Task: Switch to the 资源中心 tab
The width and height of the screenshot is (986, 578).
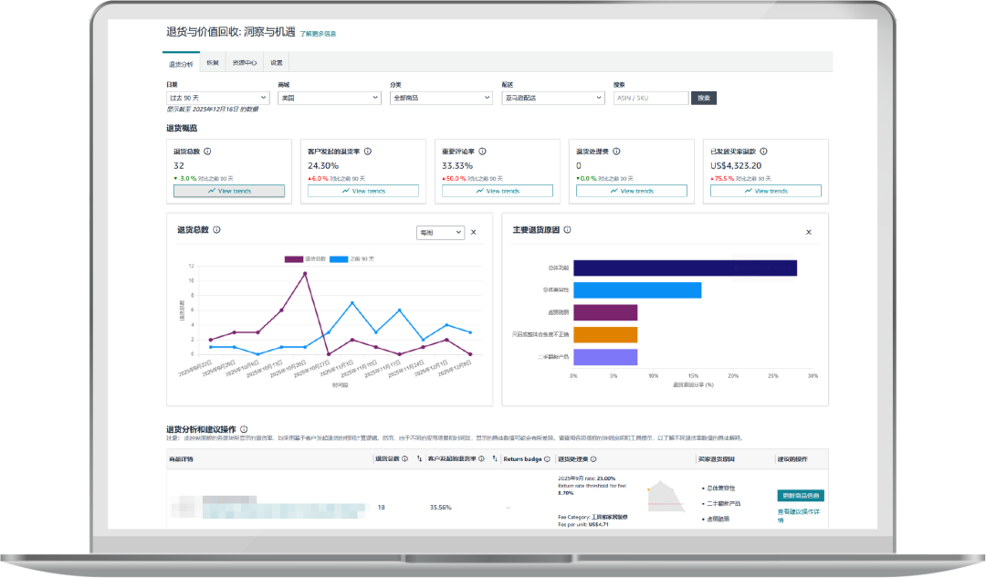Action: click(244, 63)
